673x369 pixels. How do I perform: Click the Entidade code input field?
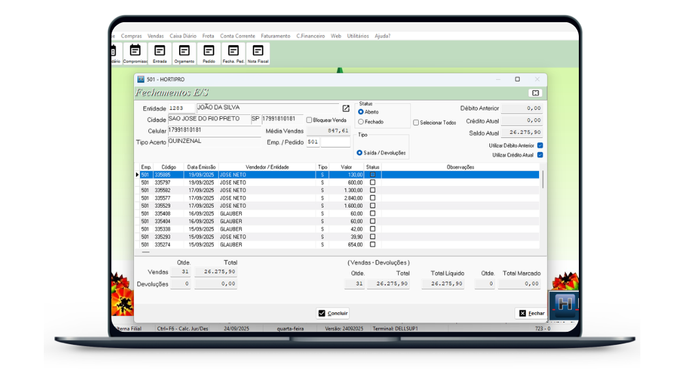pos(180,108)
